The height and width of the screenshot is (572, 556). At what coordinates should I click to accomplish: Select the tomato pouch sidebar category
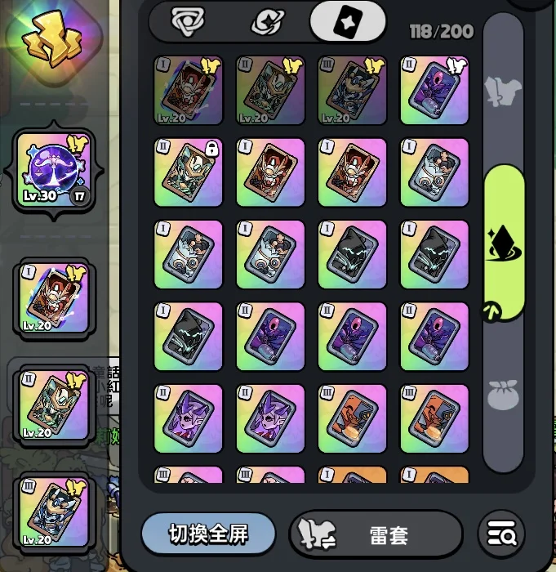(503, 395)
